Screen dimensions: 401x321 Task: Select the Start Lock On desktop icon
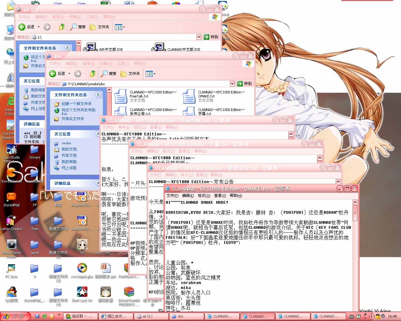coord(82,294)
